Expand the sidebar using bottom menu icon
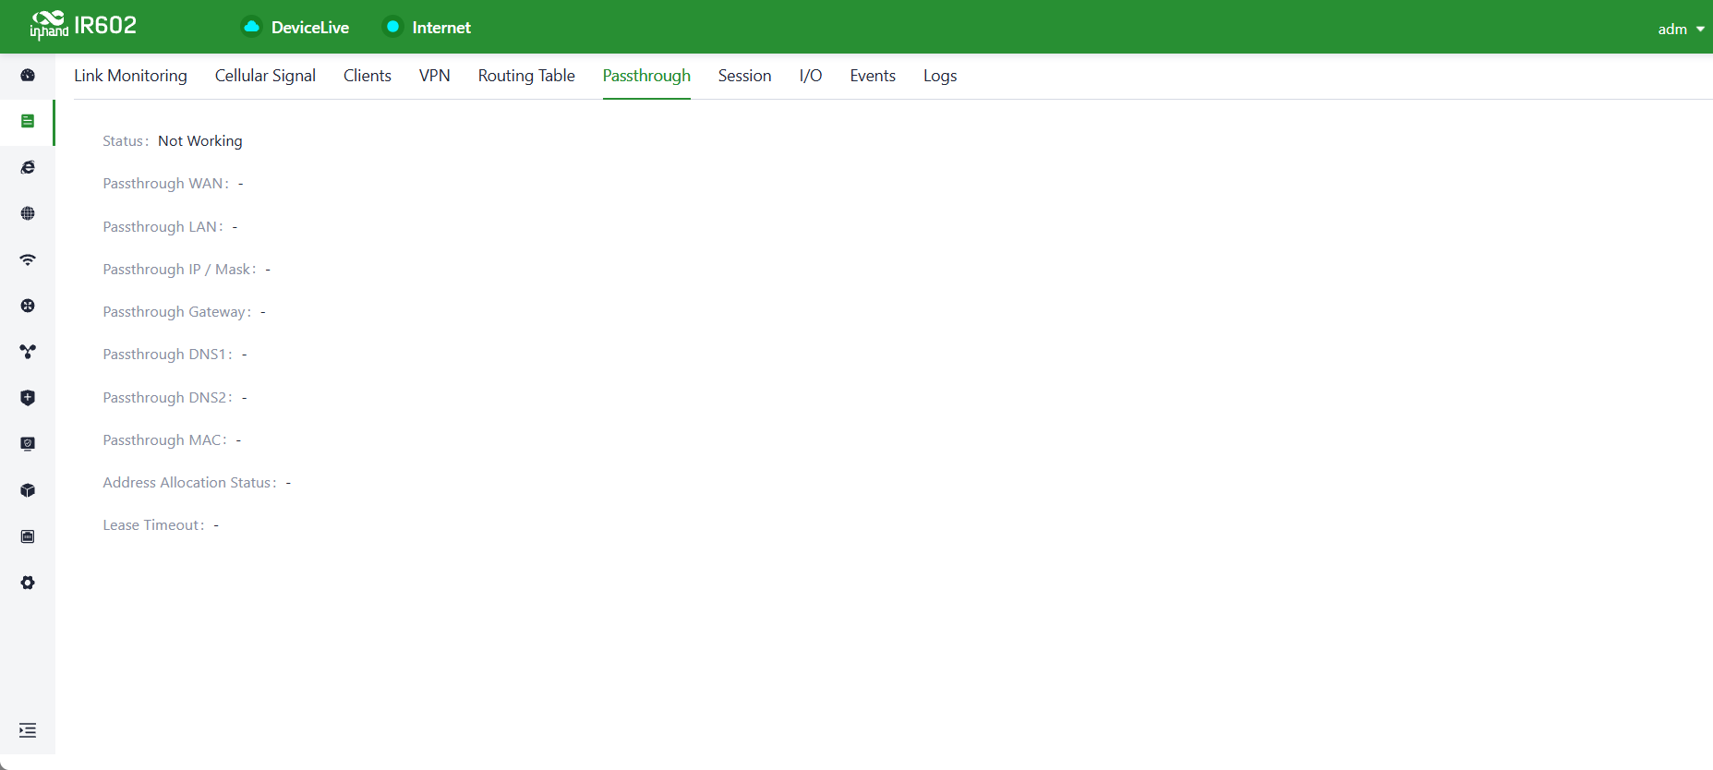This screenshot has width=1713, height=770. [x=28, y=730]
